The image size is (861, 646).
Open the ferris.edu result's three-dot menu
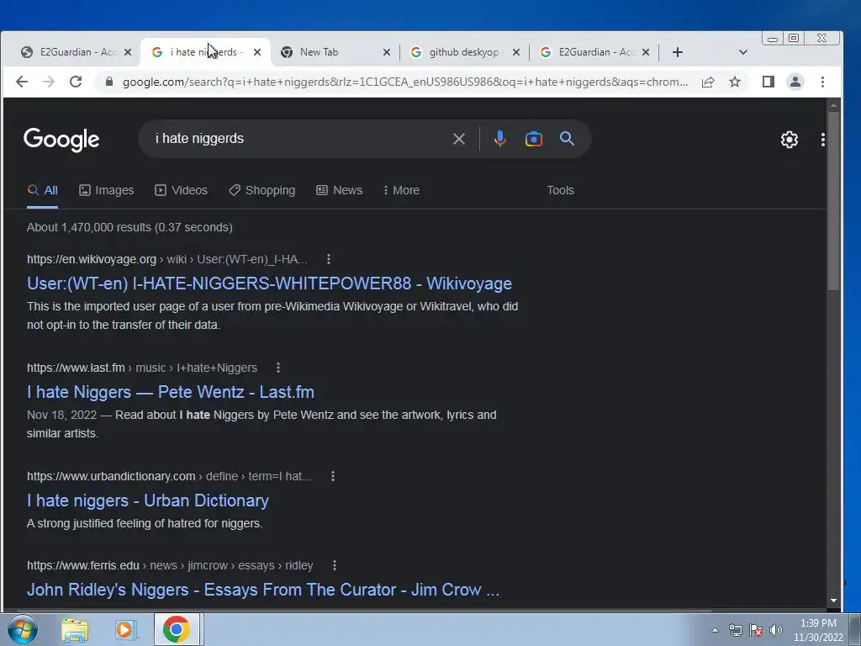click(x=335, y=566)
